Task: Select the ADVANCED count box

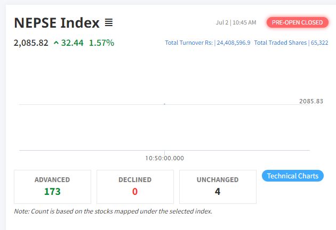Action: (52, 186)
